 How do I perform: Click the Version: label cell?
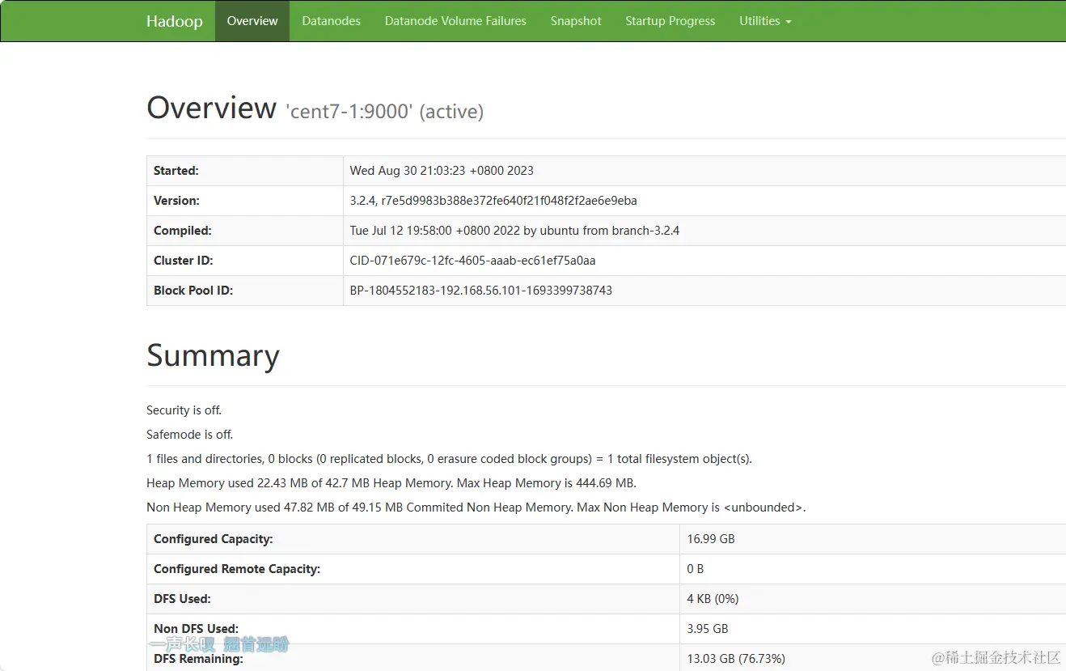tap(245, 201)
